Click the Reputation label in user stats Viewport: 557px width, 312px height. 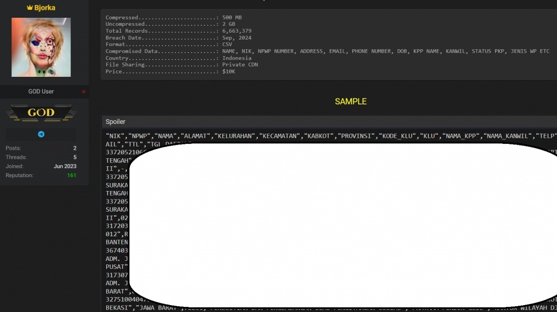(x=20, y=175)
